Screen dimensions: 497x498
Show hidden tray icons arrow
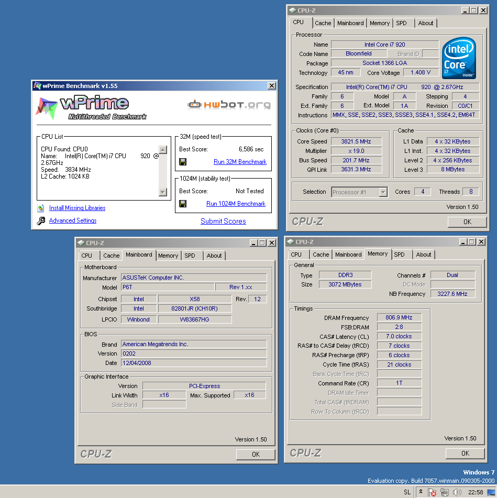tap(421, 492)
